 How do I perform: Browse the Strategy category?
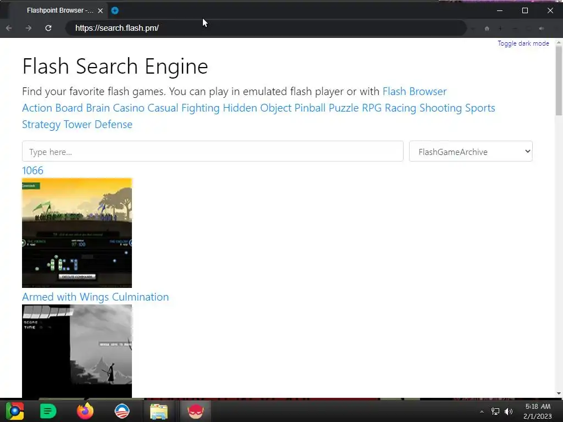pyautogui.click(x=41, y=125)
